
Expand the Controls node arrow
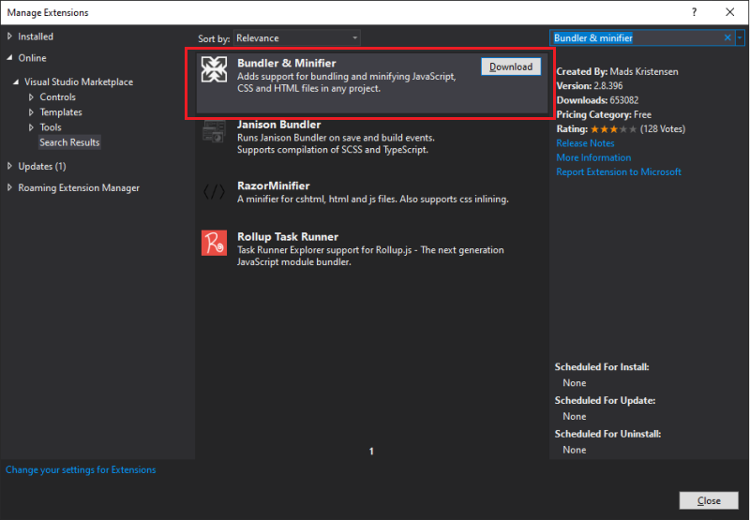point(31,97)
